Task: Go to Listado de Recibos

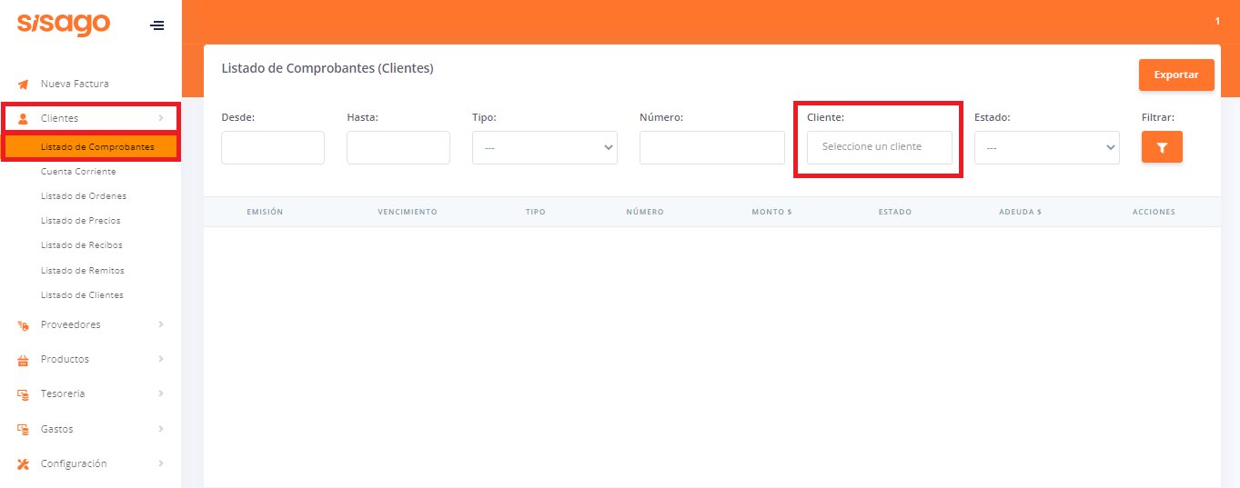Action: click(x=82, y=245)
